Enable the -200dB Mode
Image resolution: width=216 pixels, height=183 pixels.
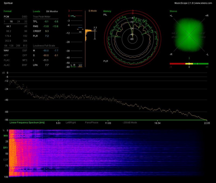[x=130, y=122]
